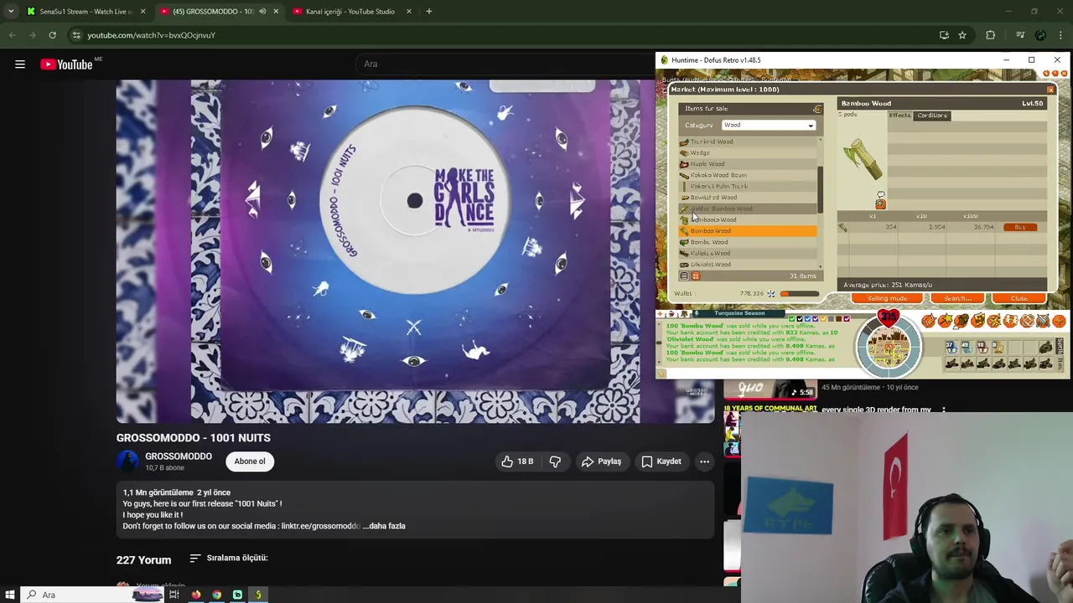
Task: Open the Wood category dropdown in market
Action: (x=769, y=125)
